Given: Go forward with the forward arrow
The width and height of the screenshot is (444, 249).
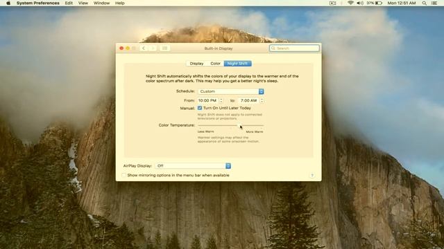Looking at the screenshot, I should pos(153,48).
